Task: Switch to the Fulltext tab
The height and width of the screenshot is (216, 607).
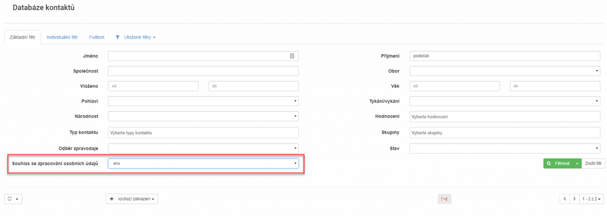Action: pyautogui.click(x=97, y=37)
